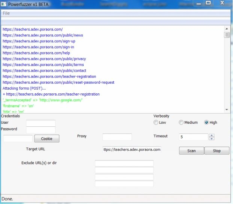Increase Timeout with up arrow
Viewport: 233px width, 204px height.
[x=212, y=135]
